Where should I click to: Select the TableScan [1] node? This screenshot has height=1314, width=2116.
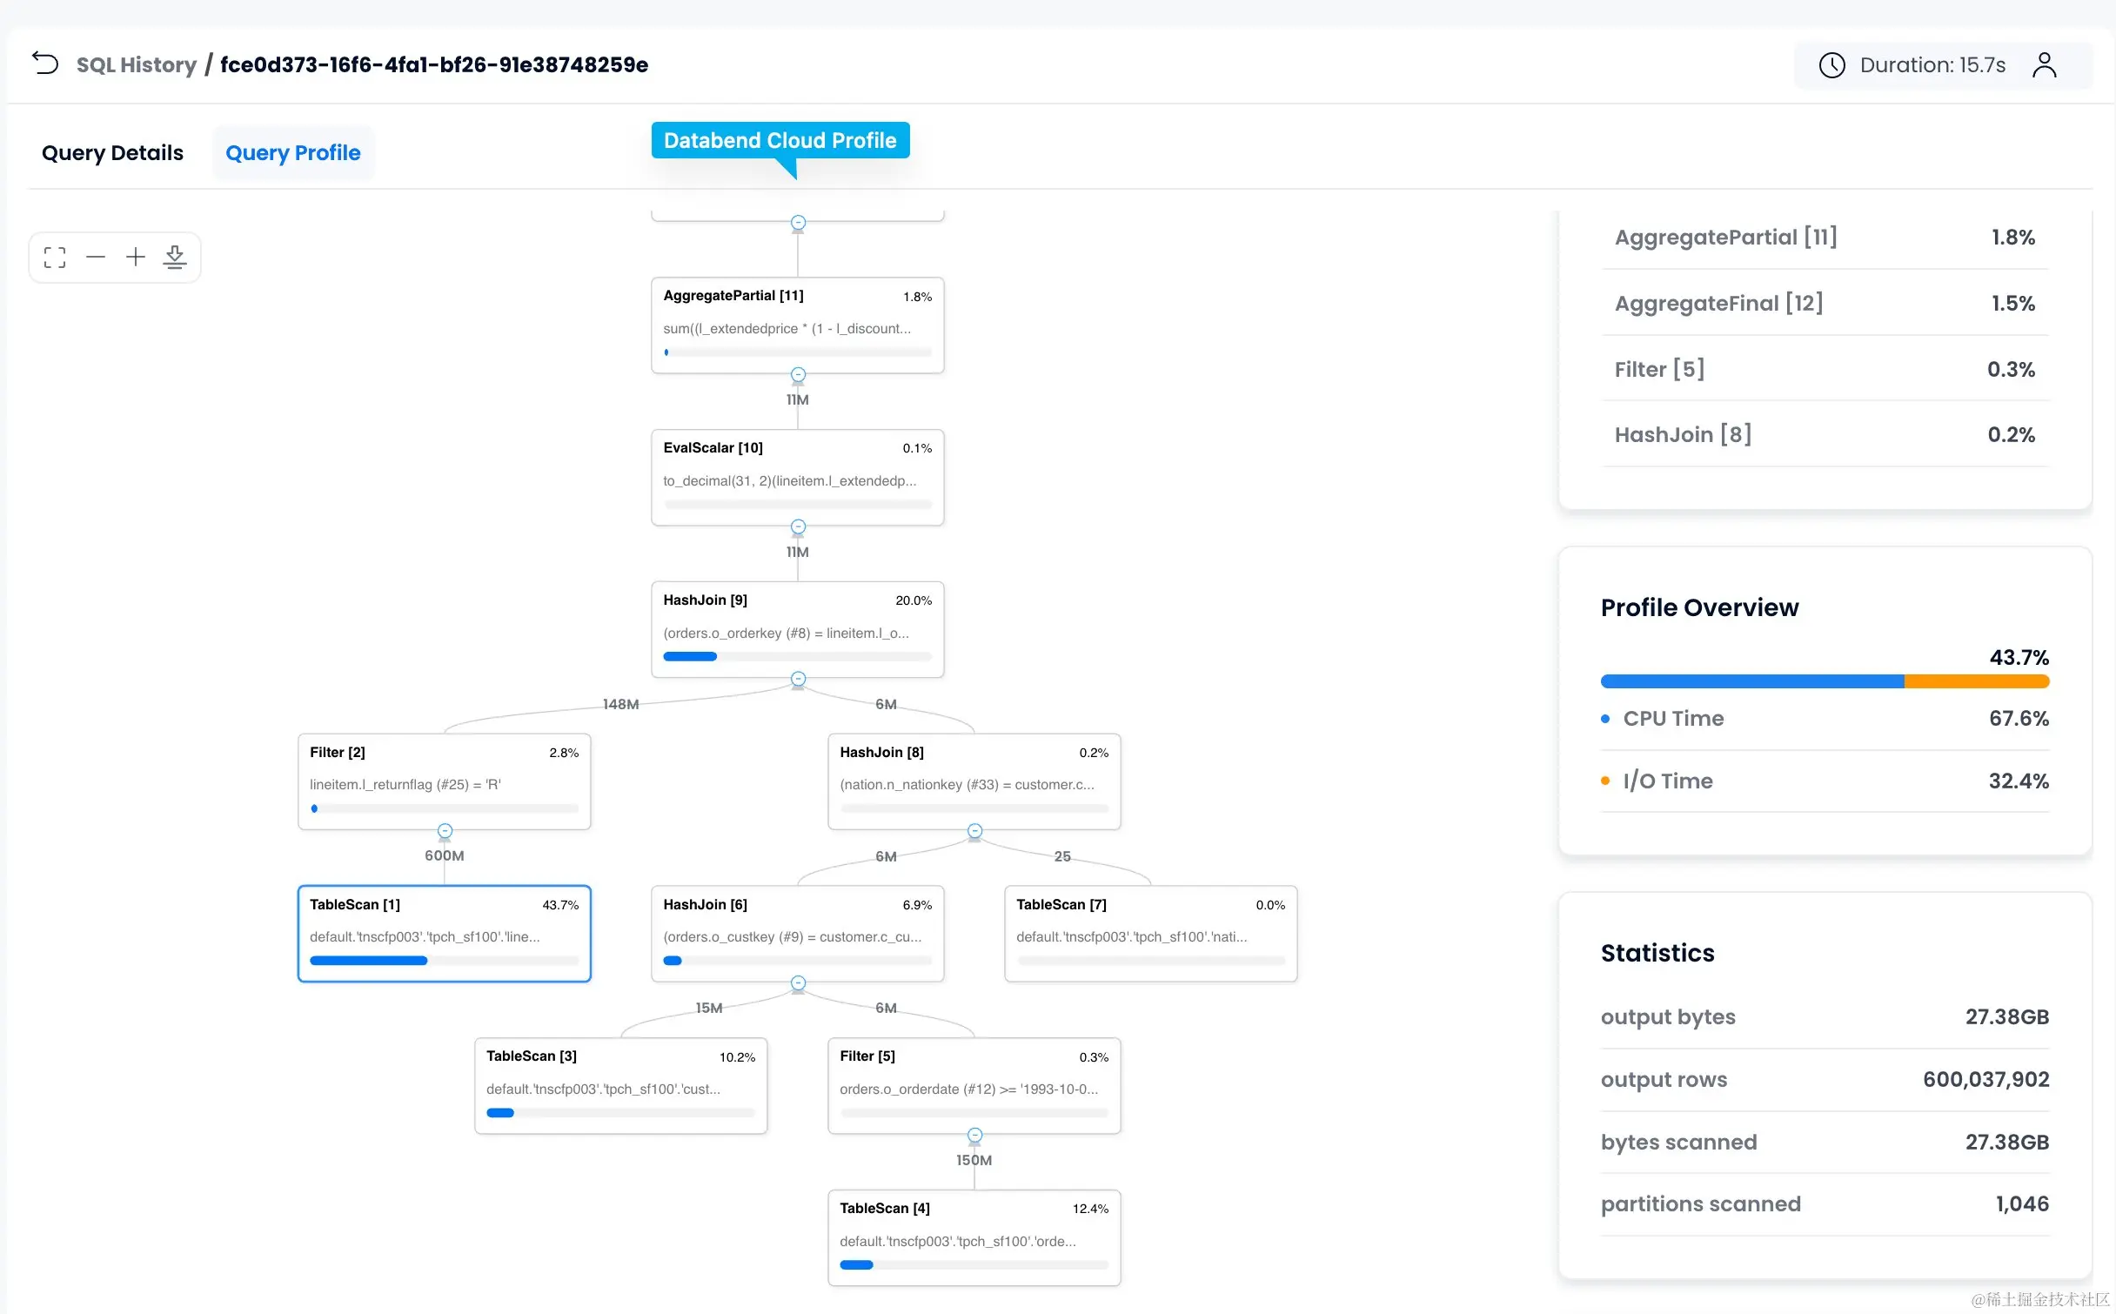(x=444, y=934)
